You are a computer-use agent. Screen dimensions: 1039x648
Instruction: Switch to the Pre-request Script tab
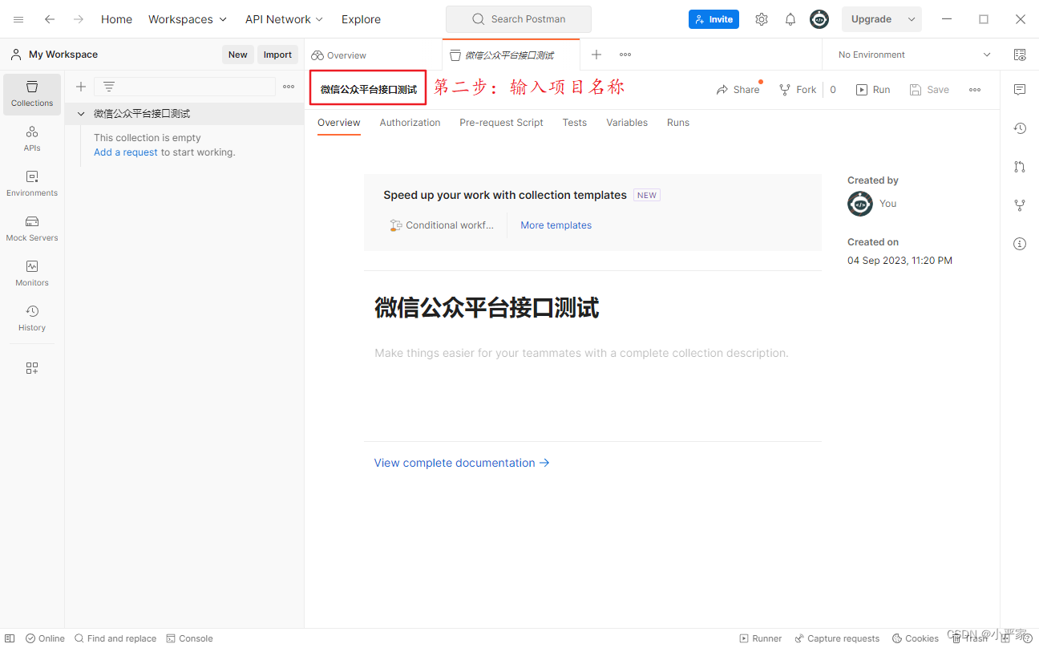501,123
